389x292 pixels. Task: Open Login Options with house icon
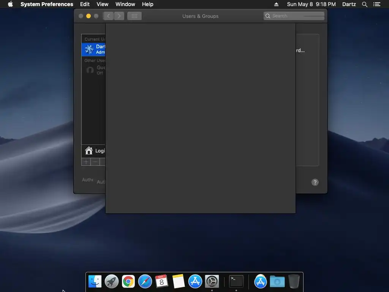[x=93, y=151]
